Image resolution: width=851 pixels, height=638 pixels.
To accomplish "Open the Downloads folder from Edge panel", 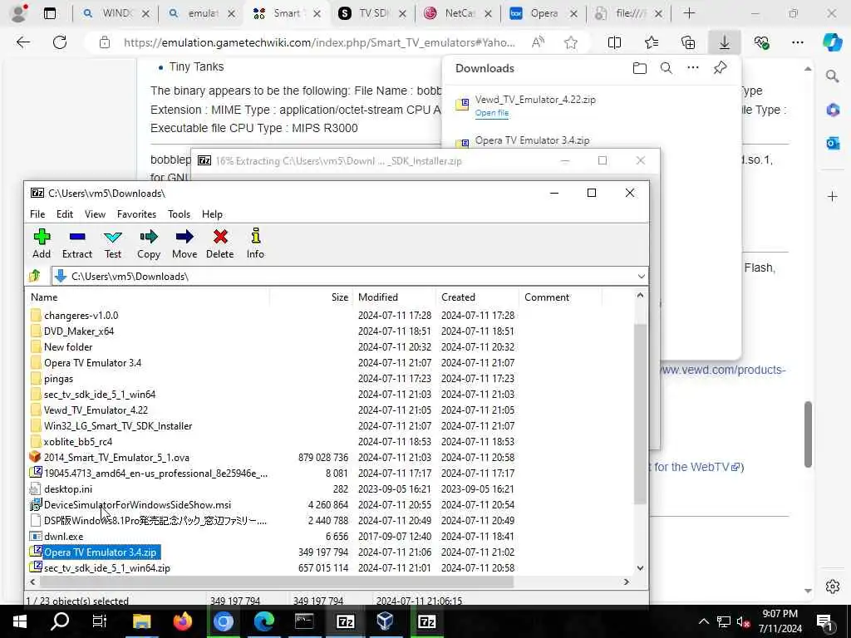I will coord(639,68).
